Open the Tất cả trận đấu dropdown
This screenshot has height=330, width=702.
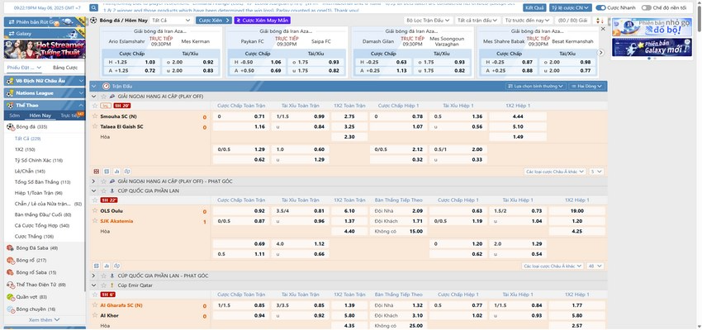pyautogui.click(x=477, y=21)
